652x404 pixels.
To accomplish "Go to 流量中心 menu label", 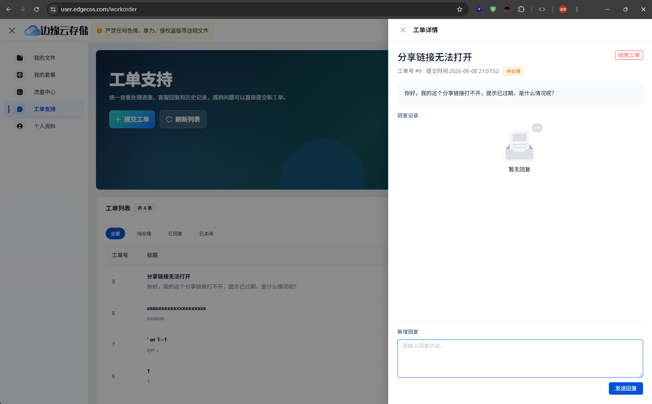I will coord(45,92).
